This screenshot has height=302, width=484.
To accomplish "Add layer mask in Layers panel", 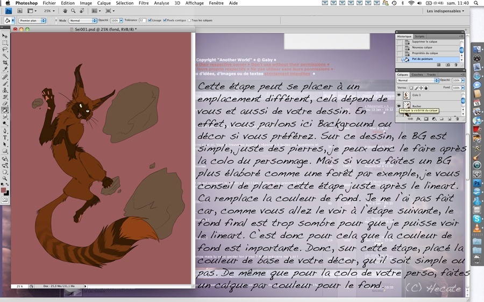I will pyautogui.click(x=426, y=119).
